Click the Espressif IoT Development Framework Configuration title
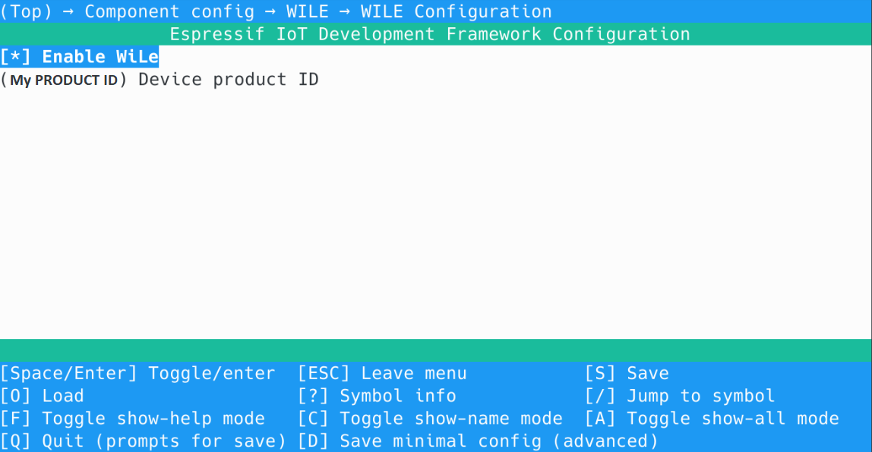872x452 pixels. coord(429,34)
